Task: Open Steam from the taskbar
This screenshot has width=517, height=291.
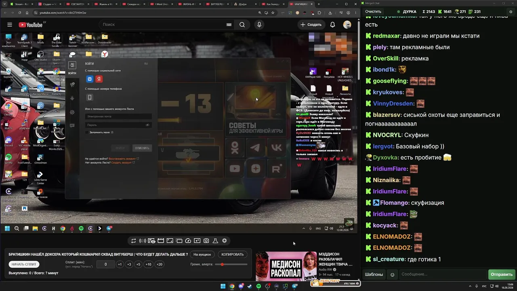Action: pos(250,286)
